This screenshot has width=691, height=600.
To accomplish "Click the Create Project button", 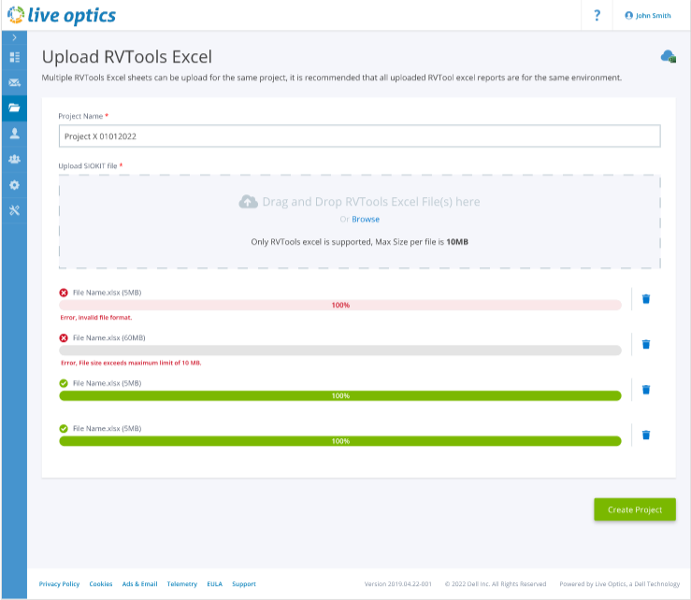I will click(x=634, y=509).
